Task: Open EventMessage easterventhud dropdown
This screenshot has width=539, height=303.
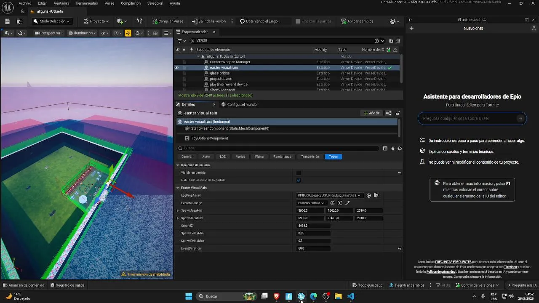Action: coord(311,203)
